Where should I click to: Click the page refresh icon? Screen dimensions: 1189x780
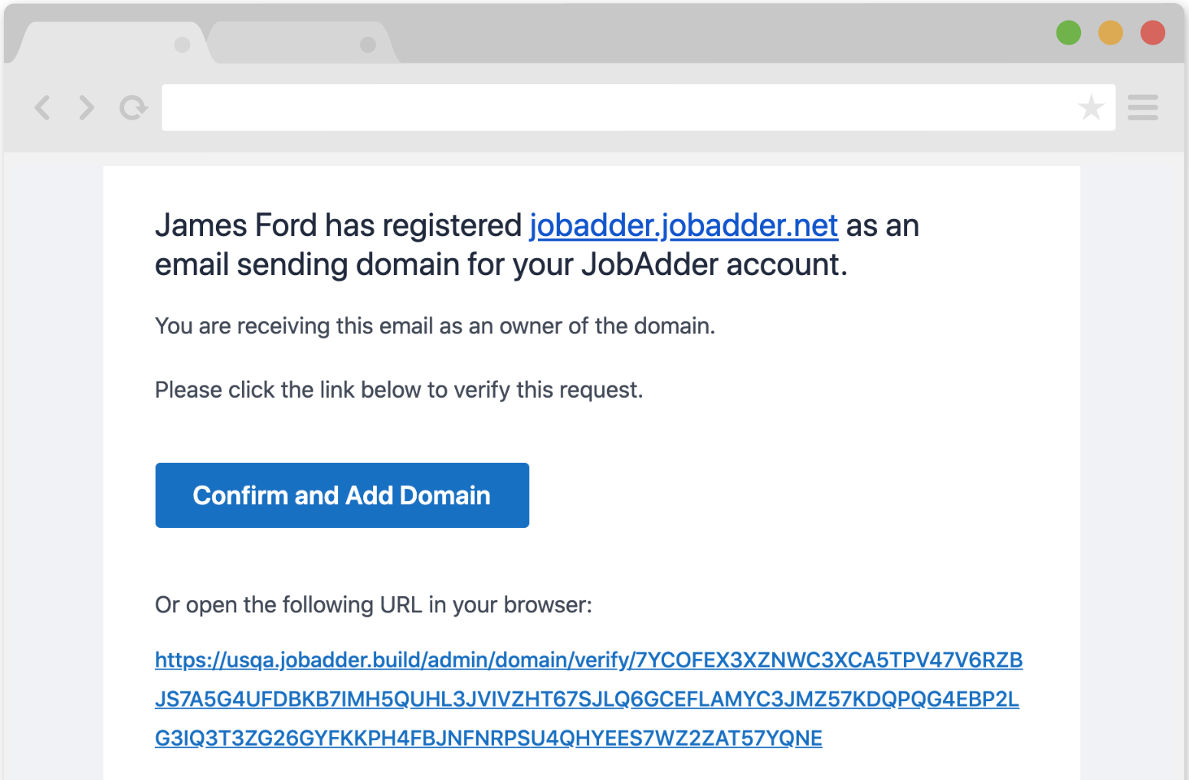point(133,108)
